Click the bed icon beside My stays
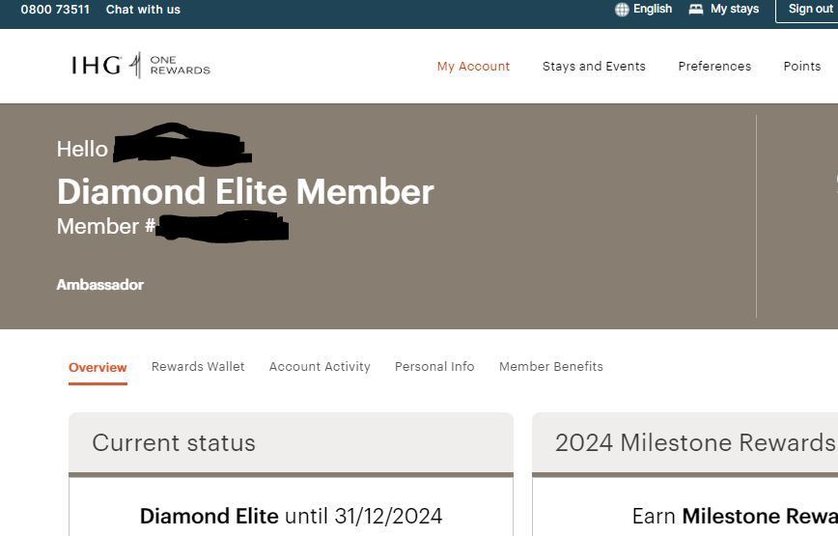The height and width of the screenshot is (536, 838). coord(696,10)
